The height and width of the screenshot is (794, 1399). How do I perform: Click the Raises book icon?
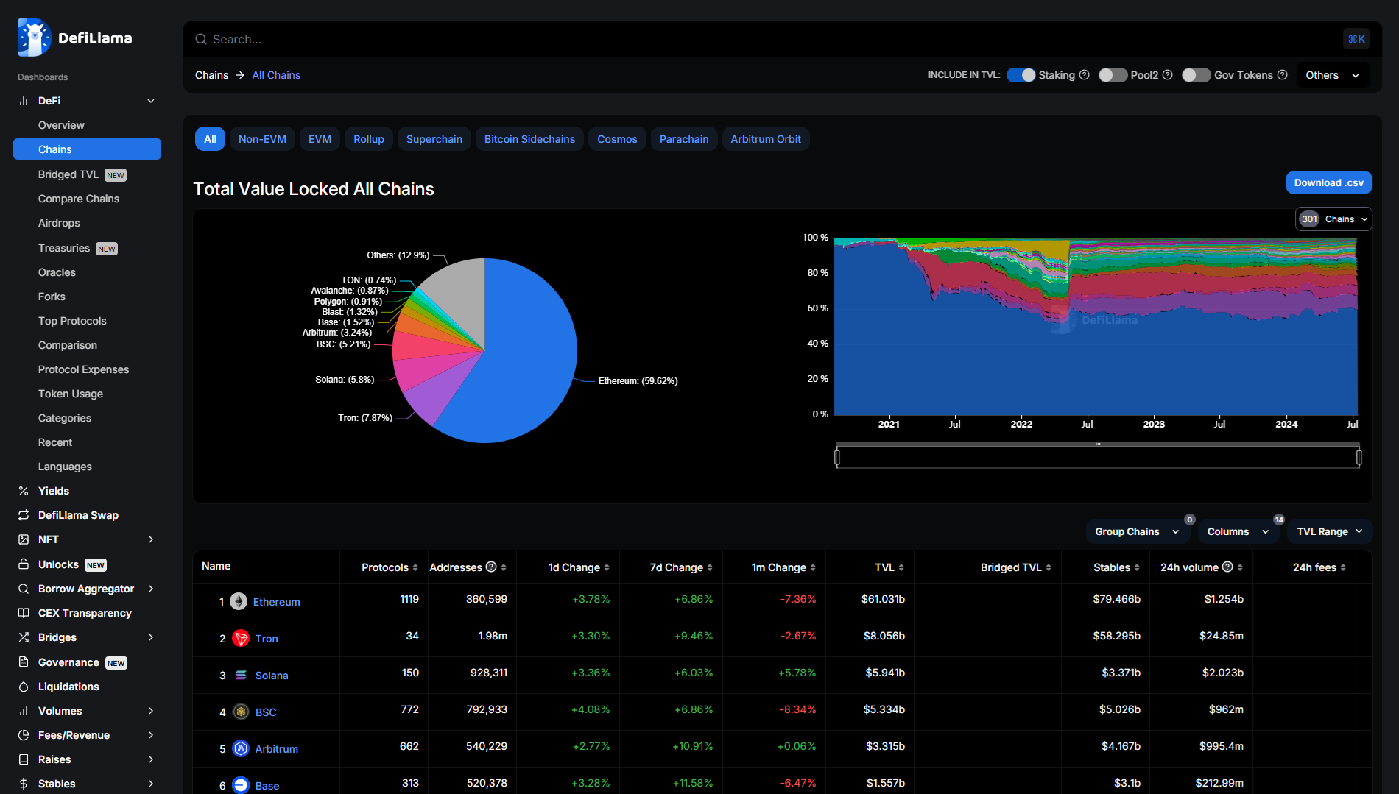(24, 759)
